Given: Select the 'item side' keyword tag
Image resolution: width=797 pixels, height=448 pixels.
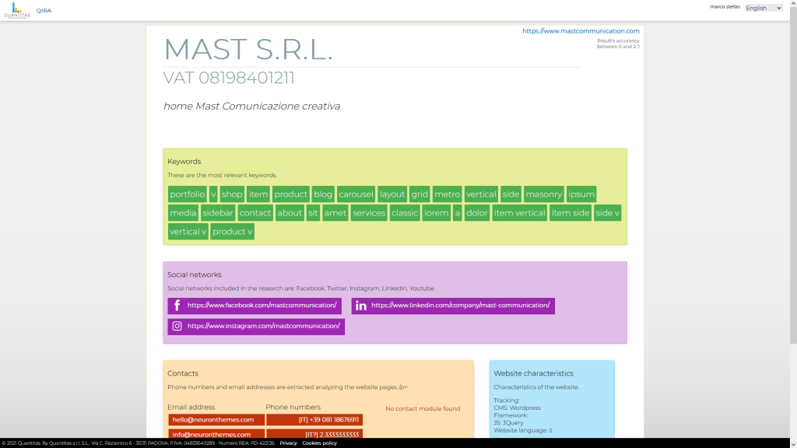Looking at the screenshot, I should pos(571,213).
